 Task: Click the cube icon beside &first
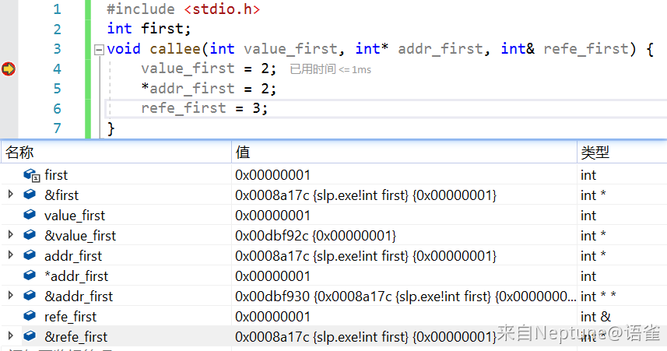30,195
